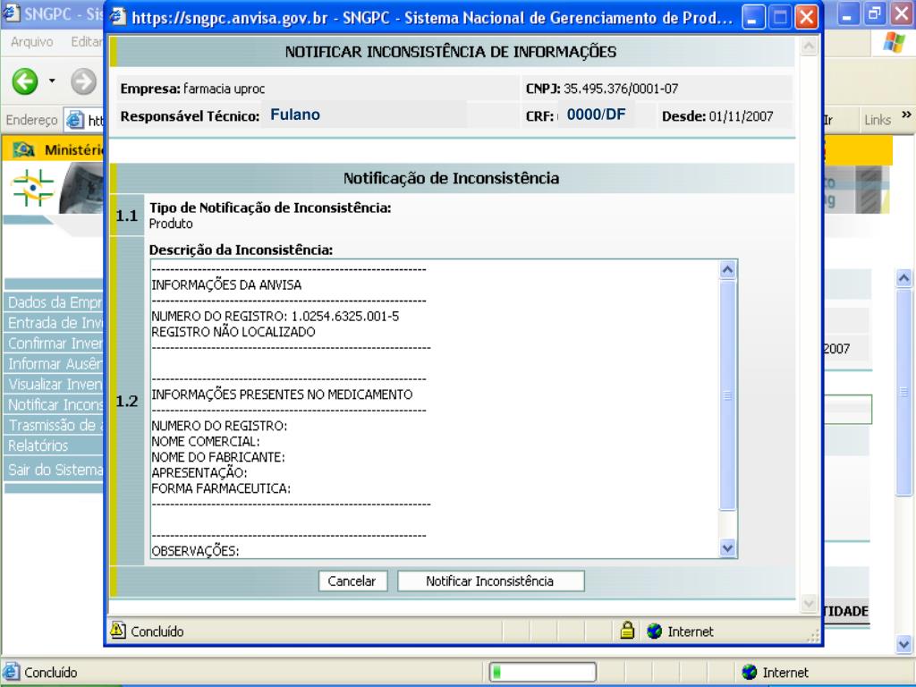Close the popup notification window
The width and height of the screenshot is (916, 687).
pos(807,18)
